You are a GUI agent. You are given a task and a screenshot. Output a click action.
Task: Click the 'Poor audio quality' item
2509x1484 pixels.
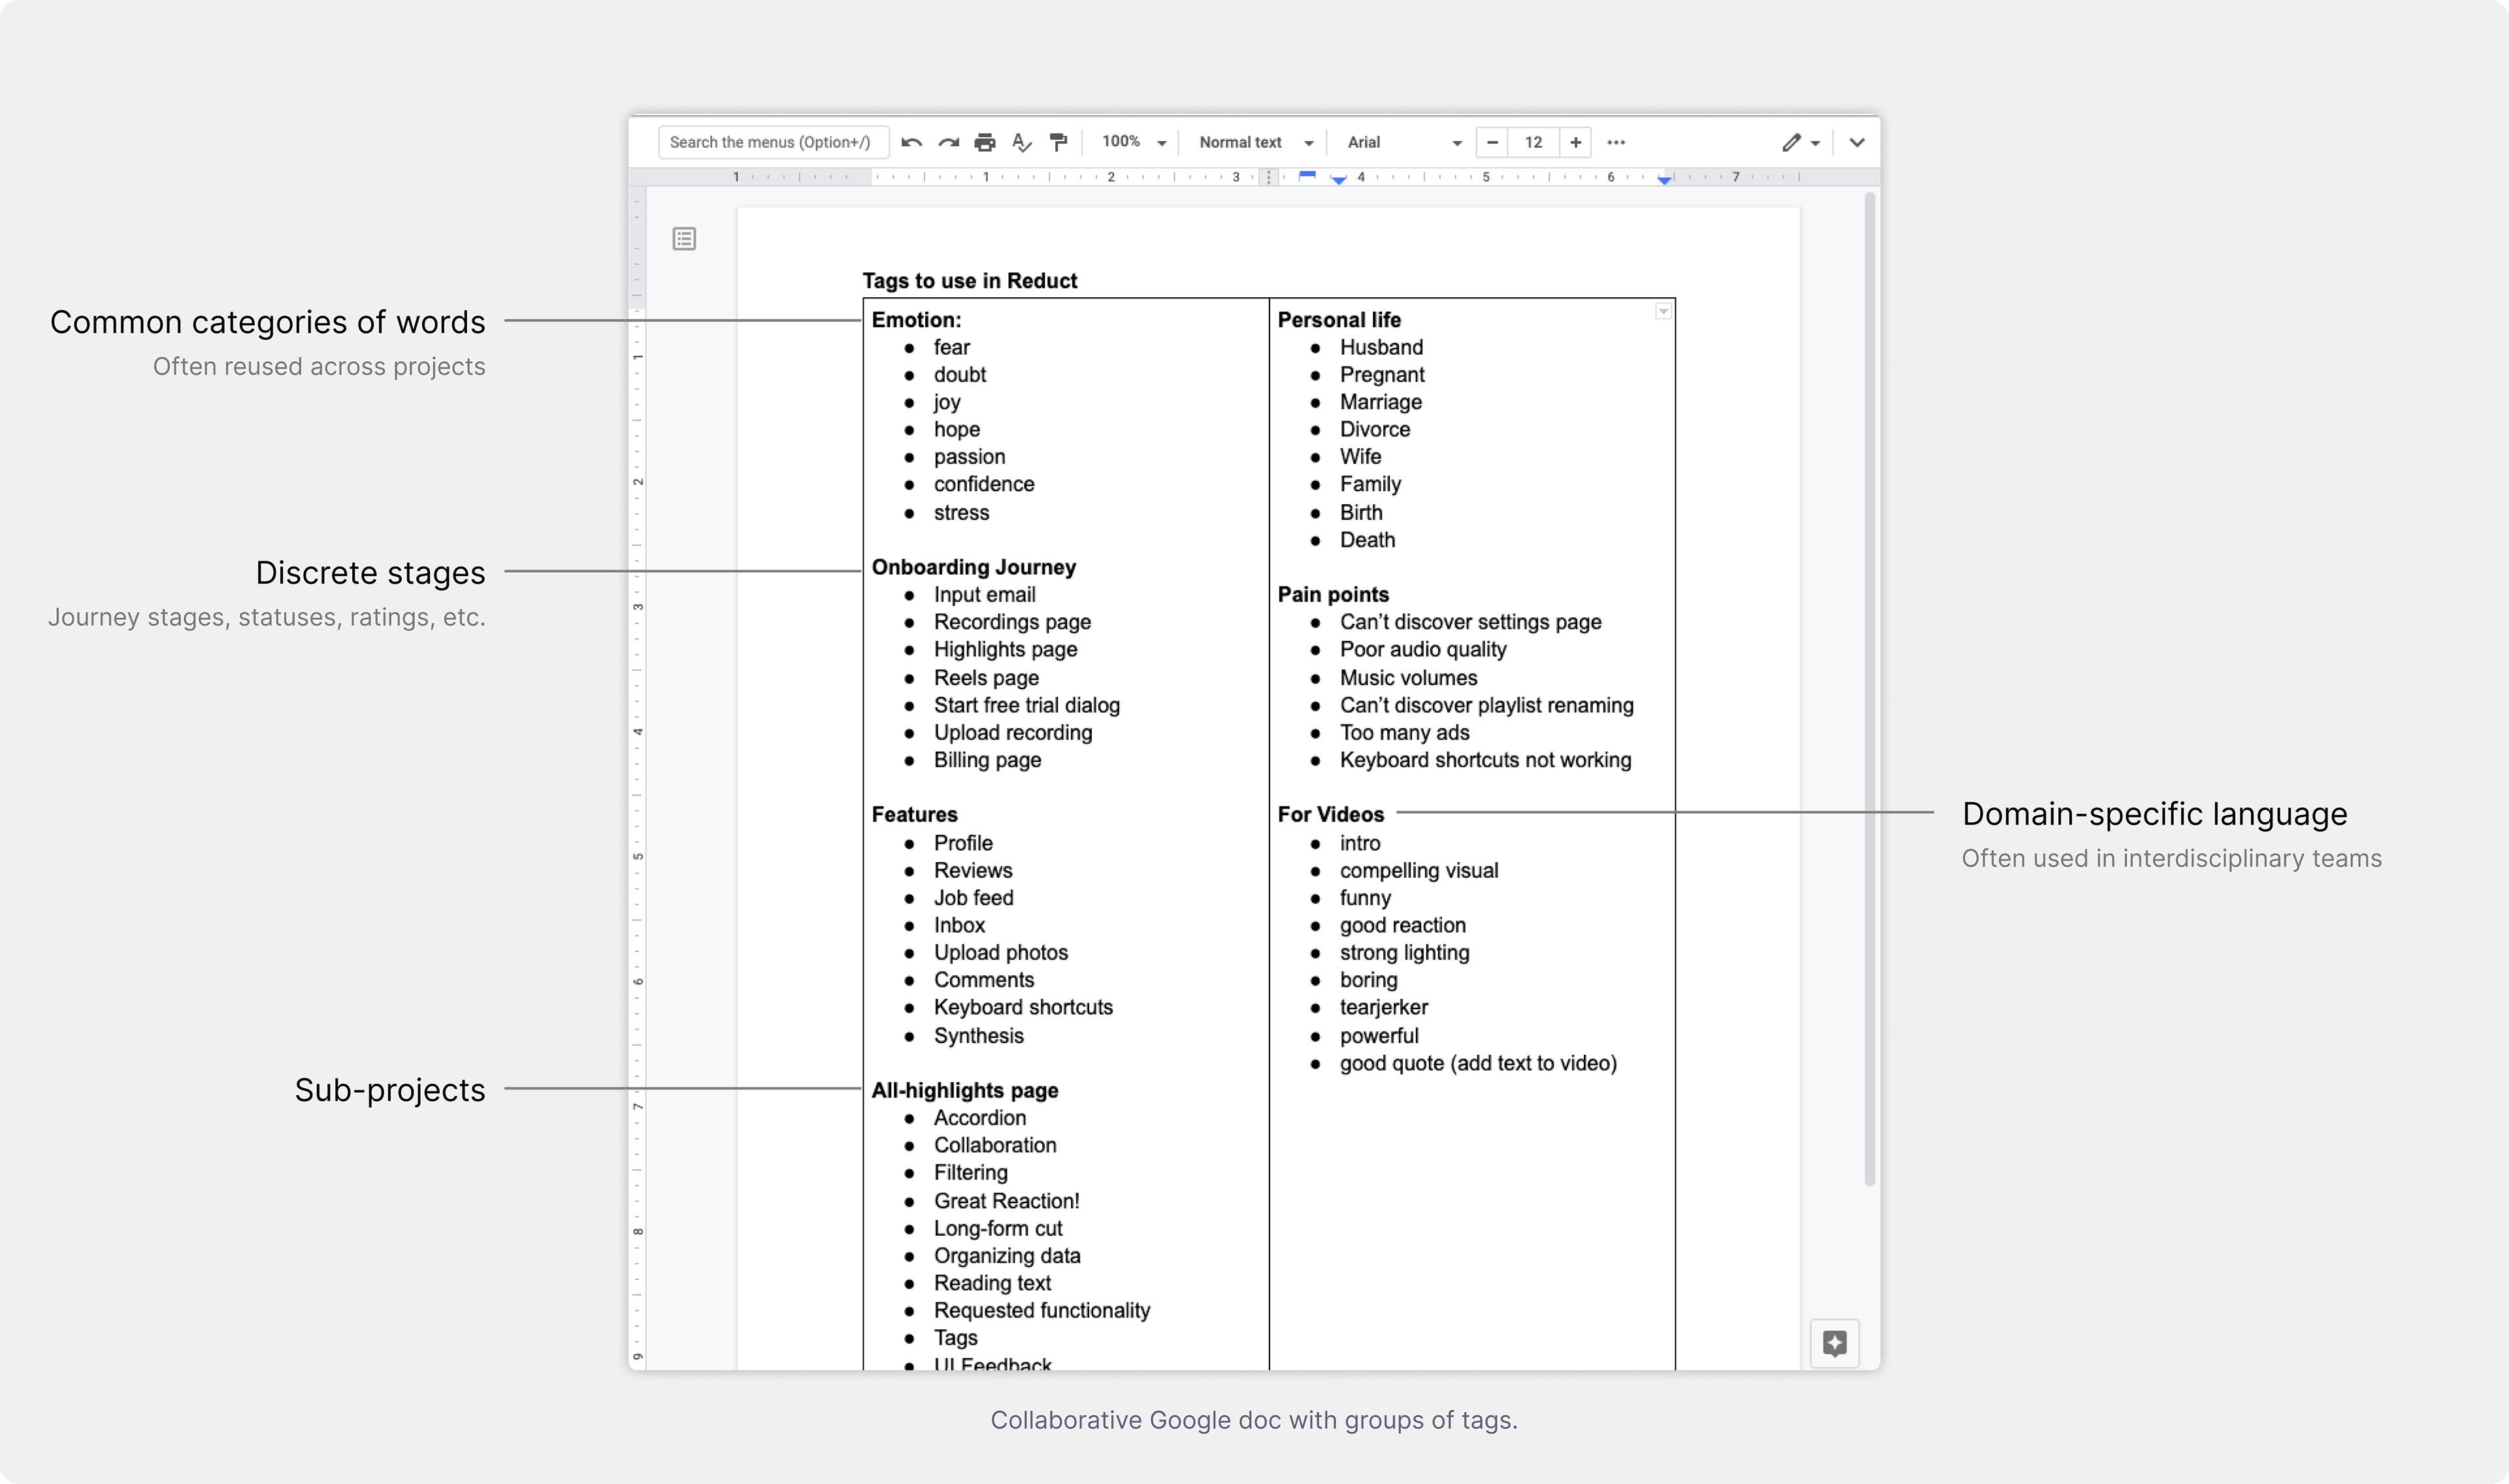(1423, 649)
